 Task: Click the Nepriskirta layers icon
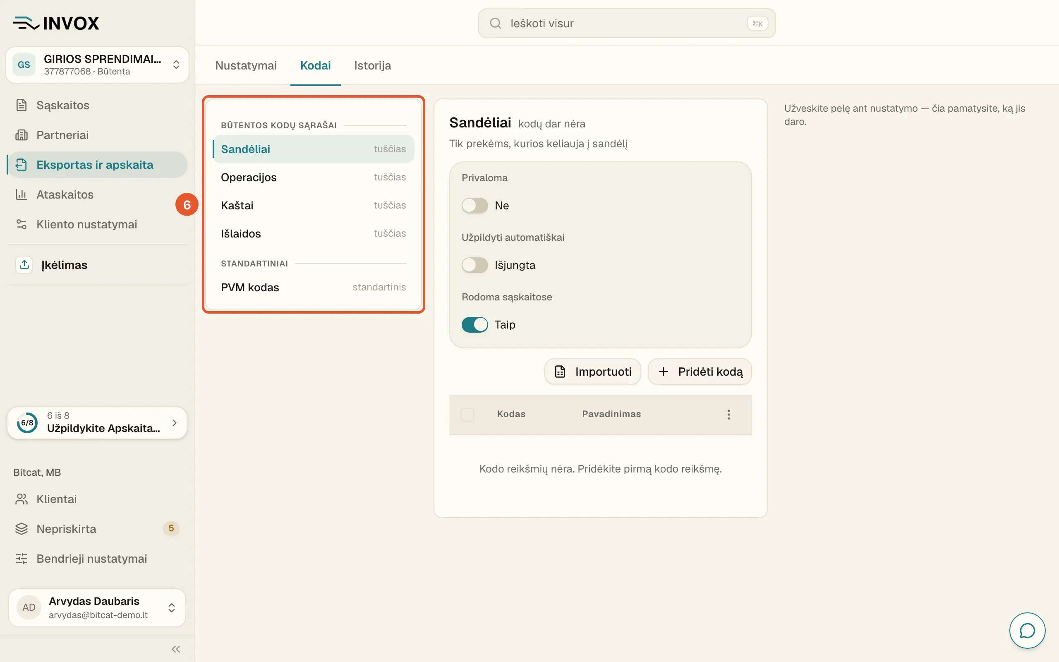click(x=22, y=529)
